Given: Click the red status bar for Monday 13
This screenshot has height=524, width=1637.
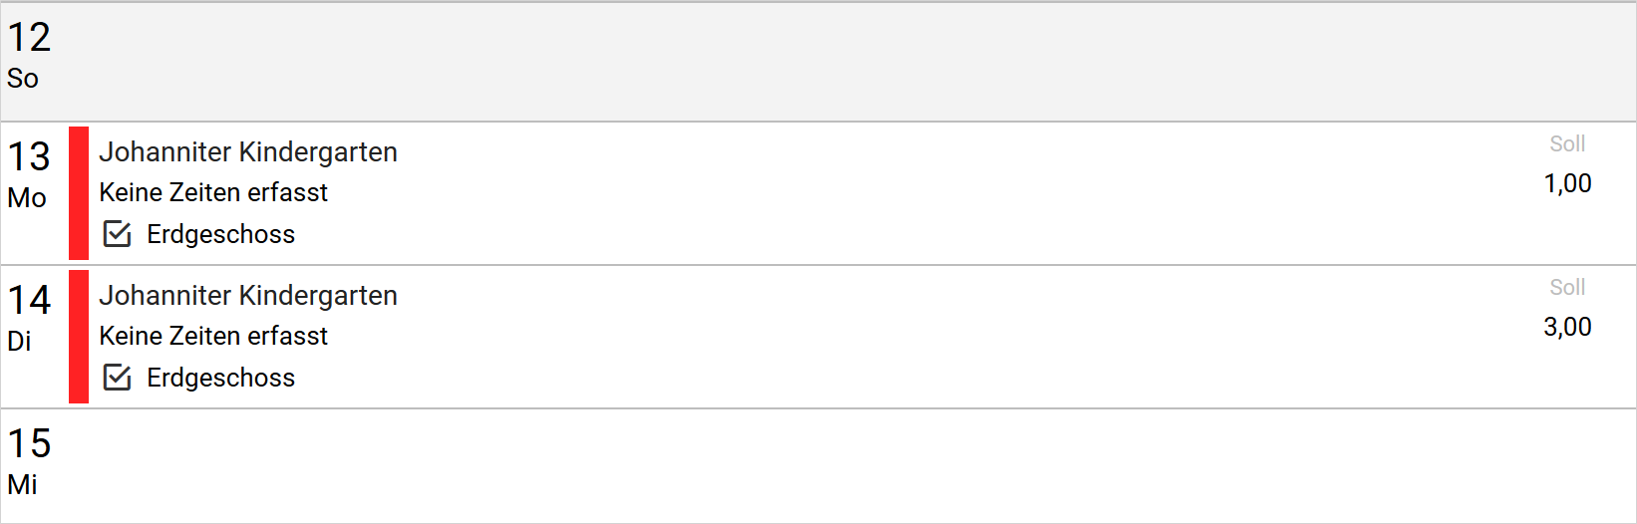Looking at the screenshot, I should pyautogui.click(x=79, y=193).
